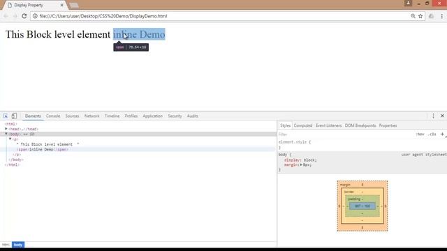Click the extension icon beside the address bar
The width and height of the screenshot is (447, 251).
(431, 16)
